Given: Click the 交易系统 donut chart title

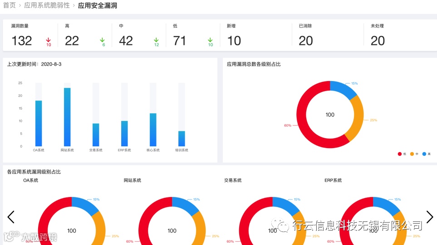Looking at the screenshot, I should point(233,180).
